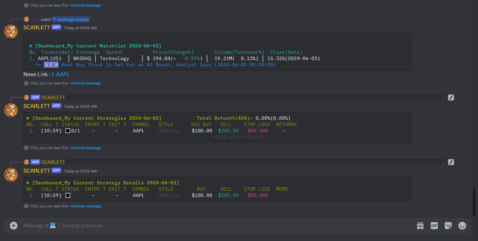Click the eye icon under the Strategy Details message
This screenshot has width=478, height=241.
[x=26, y=206]
